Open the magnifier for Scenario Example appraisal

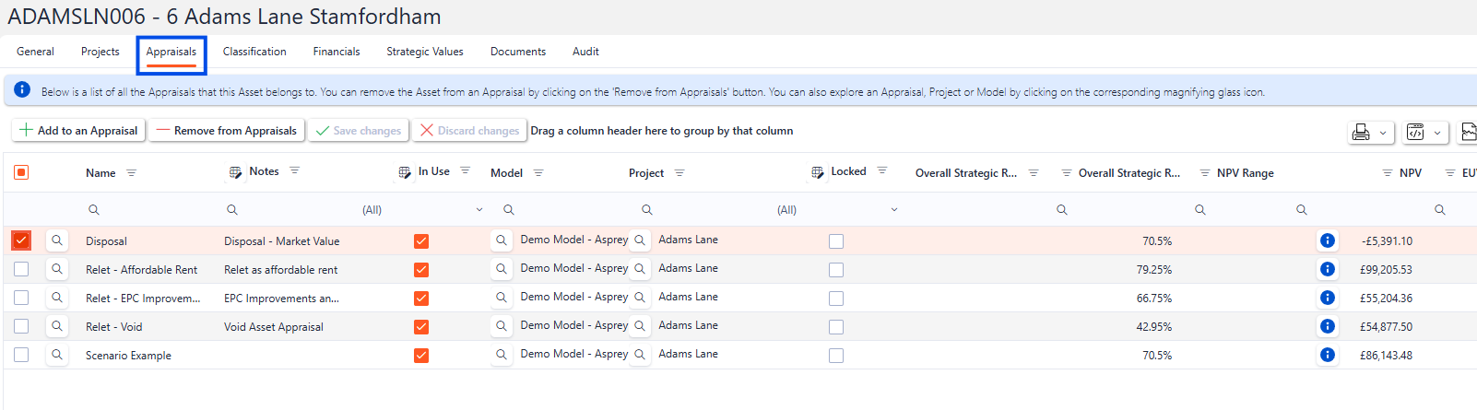point(57,355)
